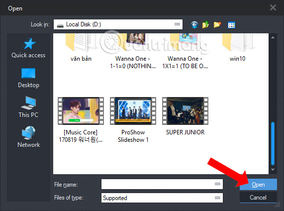This screenshot has width=284, height=211.
Task: Select the SUPER JUNIOR video file
Action: tap(185, 116)
